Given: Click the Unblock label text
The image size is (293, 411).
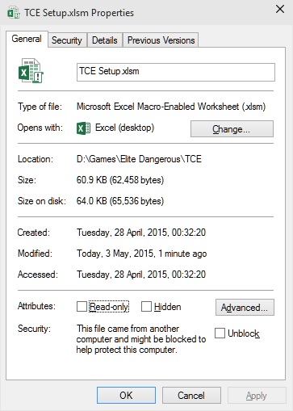Looking at the screenshot, I should click(244, 333).
